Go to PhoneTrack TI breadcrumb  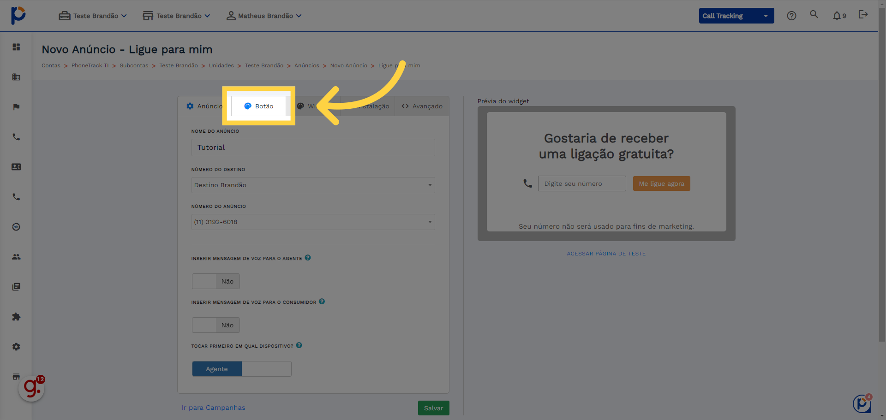coord(90,65)
